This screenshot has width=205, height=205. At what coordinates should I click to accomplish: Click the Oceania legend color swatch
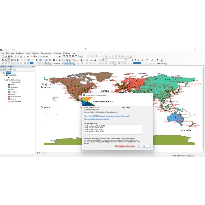pyautogui.click(x=9, y=99)
